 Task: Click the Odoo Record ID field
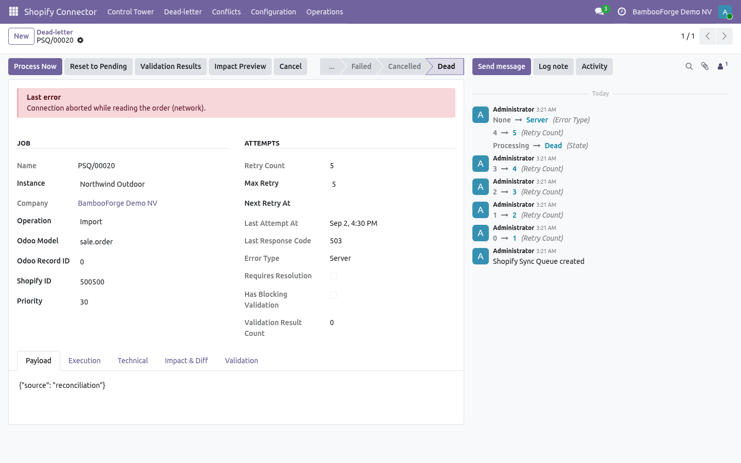click(x=153, y=262)
